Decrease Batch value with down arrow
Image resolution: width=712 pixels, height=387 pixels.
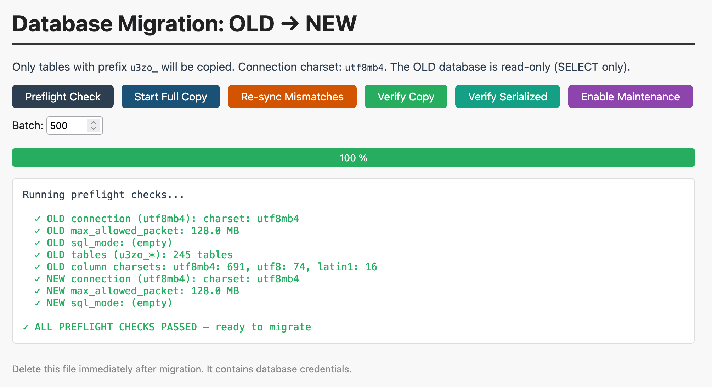point(94,128)
